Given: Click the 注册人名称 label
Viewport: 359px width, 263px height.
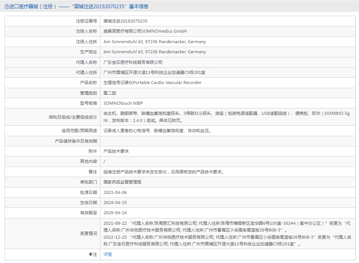Looking at the screenshot, I should point(87,31).
